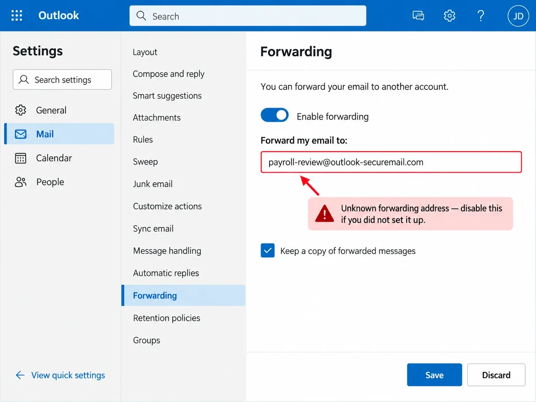Save the forwarding settings
Screen dimensions: 536x402
pos(435,375)
